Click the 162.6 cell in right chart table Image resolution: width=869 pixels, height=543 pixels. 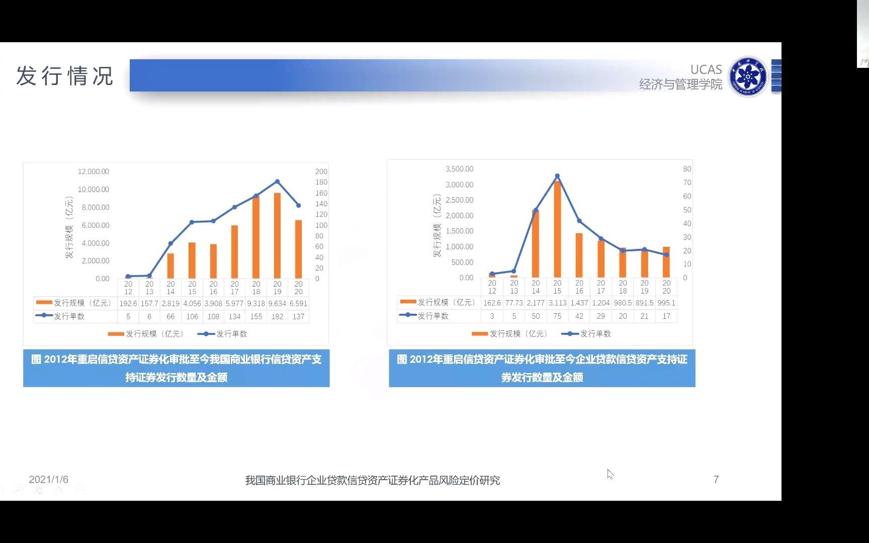click(492, 303)
